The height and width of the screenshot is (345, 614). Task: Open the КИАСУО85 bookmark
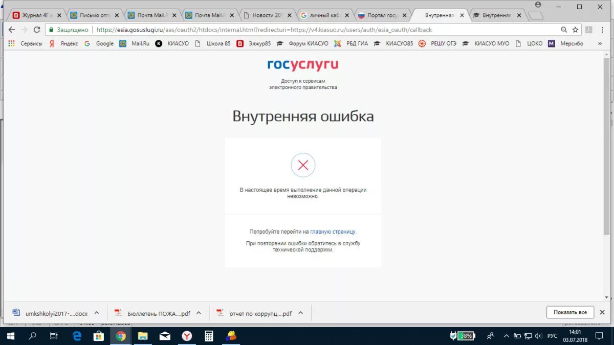[x=393, y=43]
